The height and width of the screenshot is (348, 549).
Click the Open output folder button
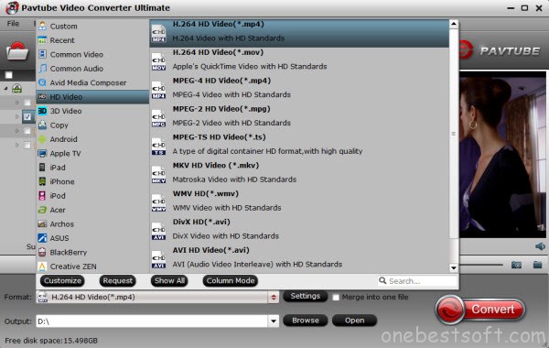tap(355, 321)
